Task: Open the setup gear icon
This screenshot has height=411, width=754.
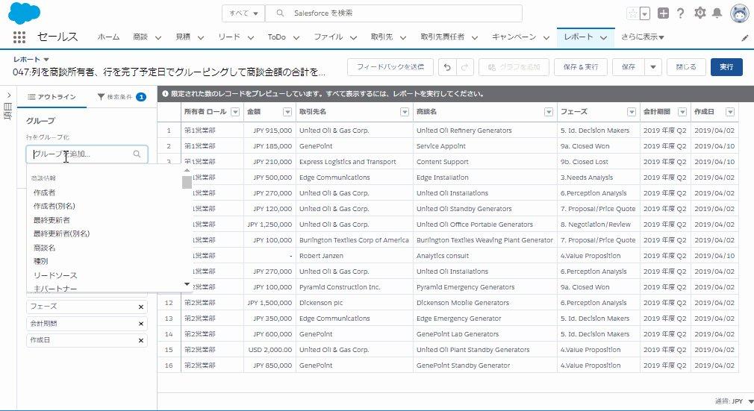Action: coord(700,13)
